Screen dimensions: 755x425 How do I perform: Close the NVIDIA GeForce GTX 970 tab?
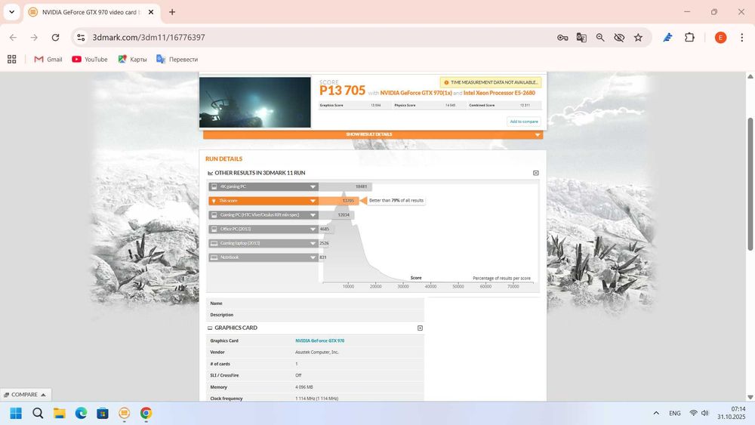coord(151,12)
